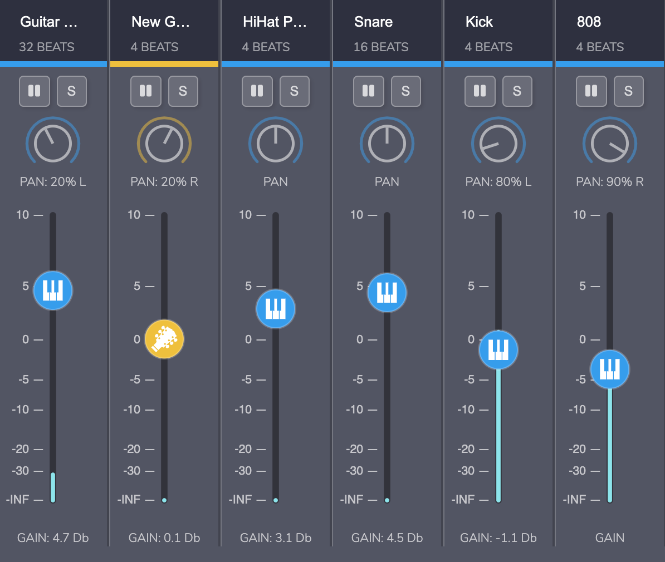
Task: Adjust the pan knob on the Kick track
Action: (498, 142)
